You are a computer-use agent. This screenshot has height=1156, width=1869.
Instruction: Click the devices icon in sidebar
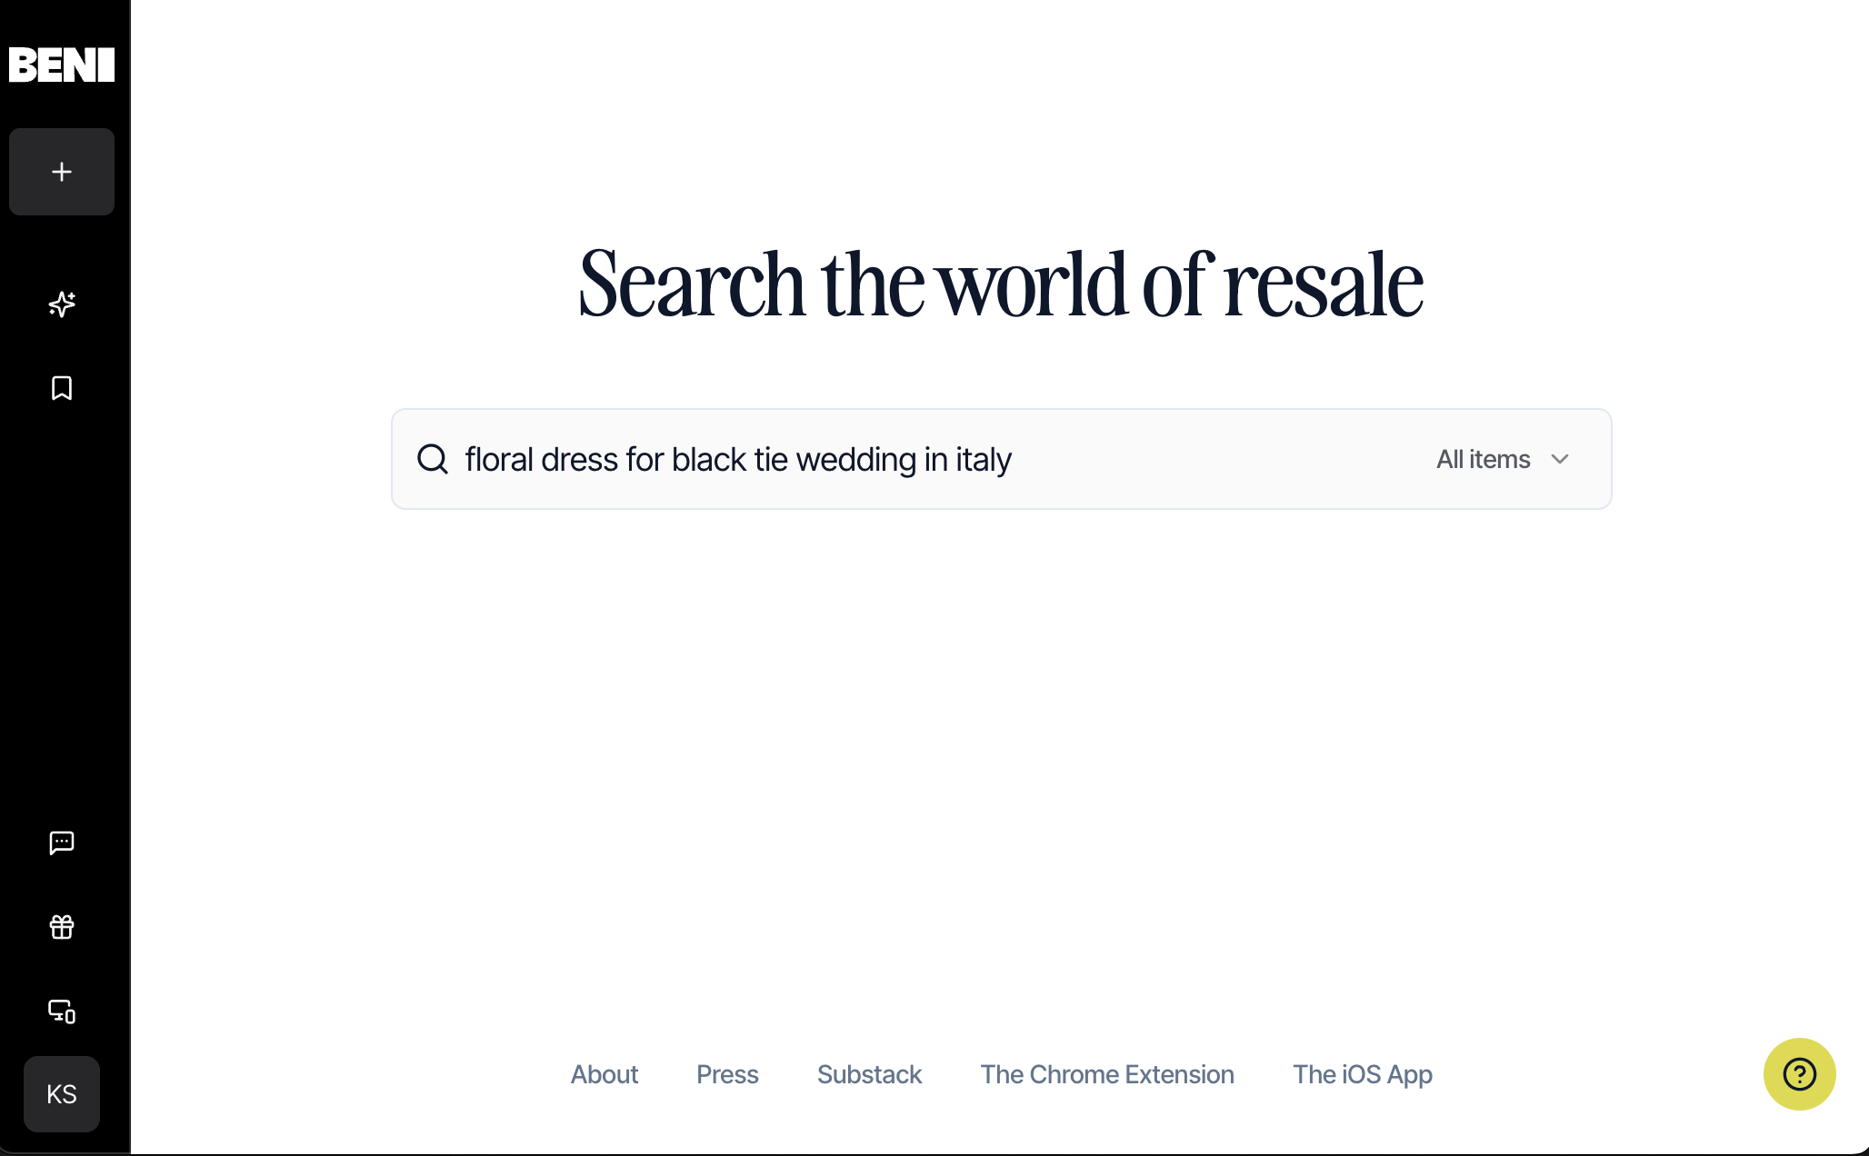(x=62, y=1011)
